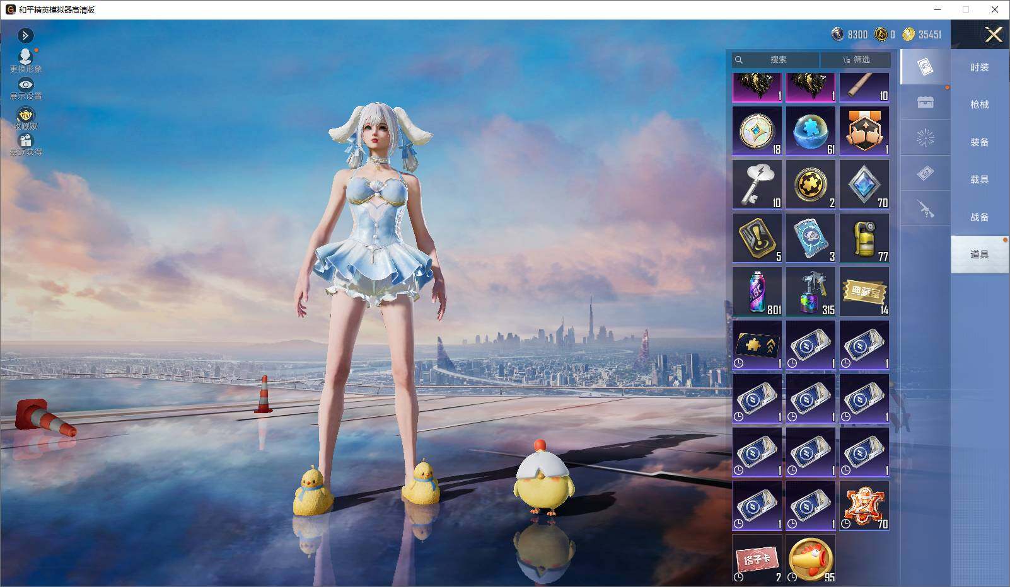Select the gold exclamation ticket item 5
This screenshot has height=587, width=1010.
757,238
